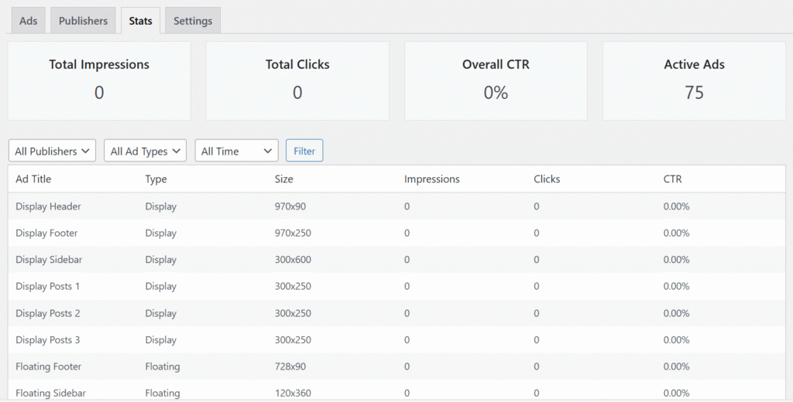Click the 728x90 size cell

[x=290, y=366]
